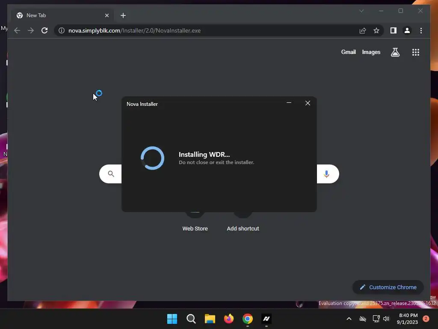Close the Nova Installer dialog
This screenshot has height=329, width=438.
308,103
